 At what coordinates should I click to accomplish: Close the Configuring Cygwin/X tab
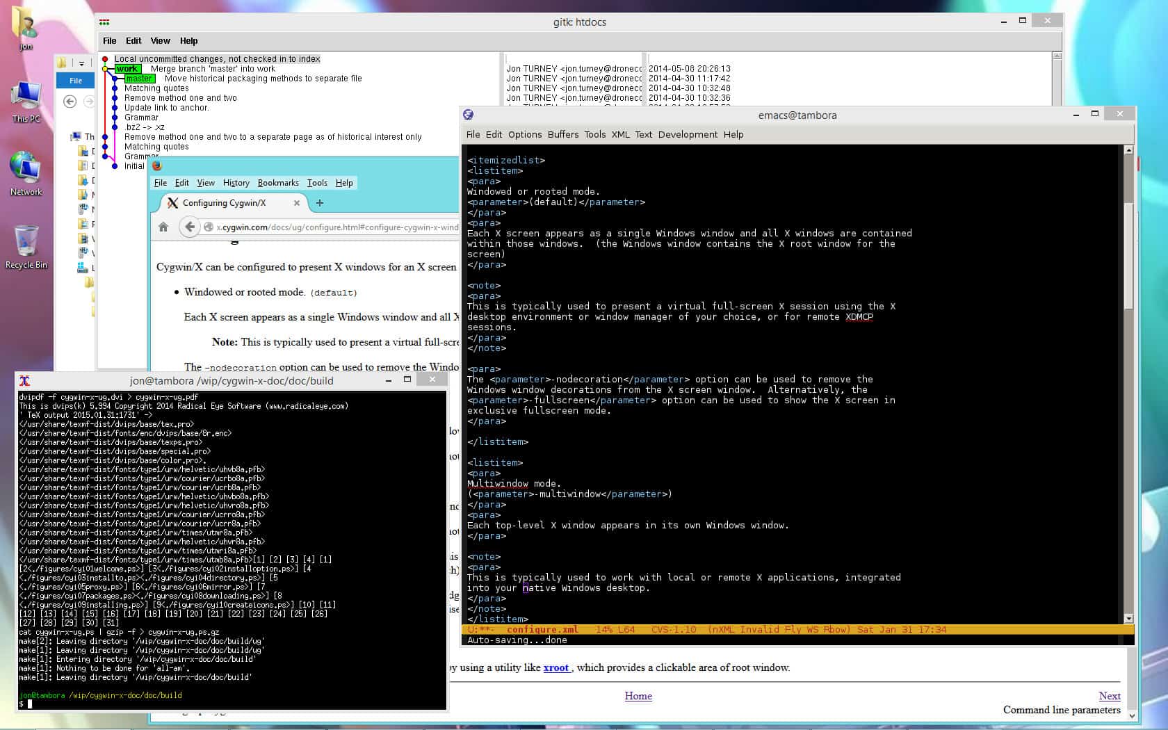pyautogui.click(x=297, y=203)
